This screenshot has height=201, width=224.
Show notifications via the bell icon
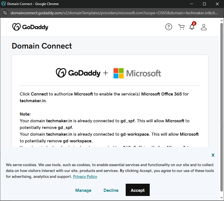(x=192, y=27)
